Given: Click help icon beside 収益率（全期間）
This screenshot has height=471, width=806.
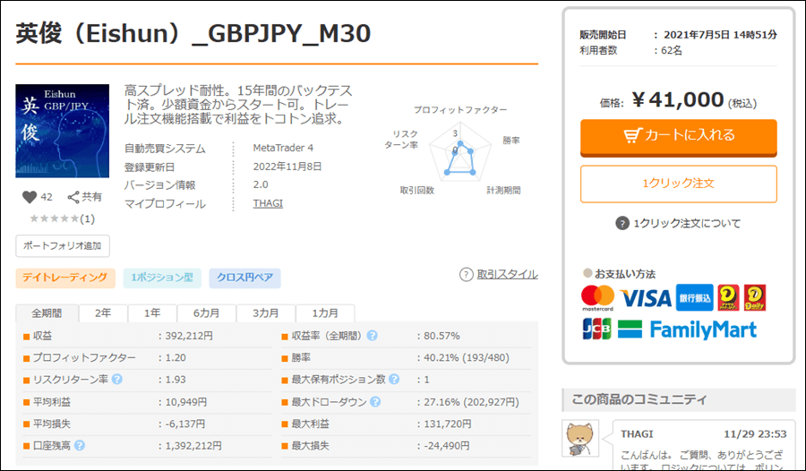Looking at the screenshot, I should click(372, 336).
